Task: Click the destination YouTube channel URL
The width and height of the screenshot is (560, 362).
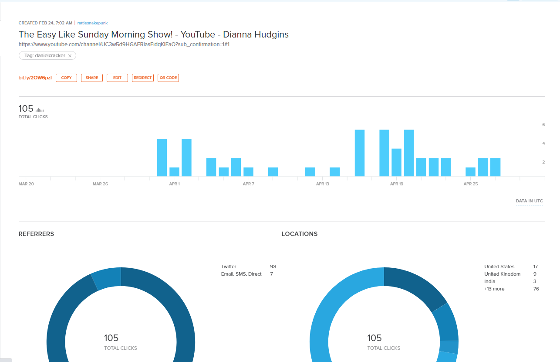Action: pyautogui.click(x=124, y=44)
